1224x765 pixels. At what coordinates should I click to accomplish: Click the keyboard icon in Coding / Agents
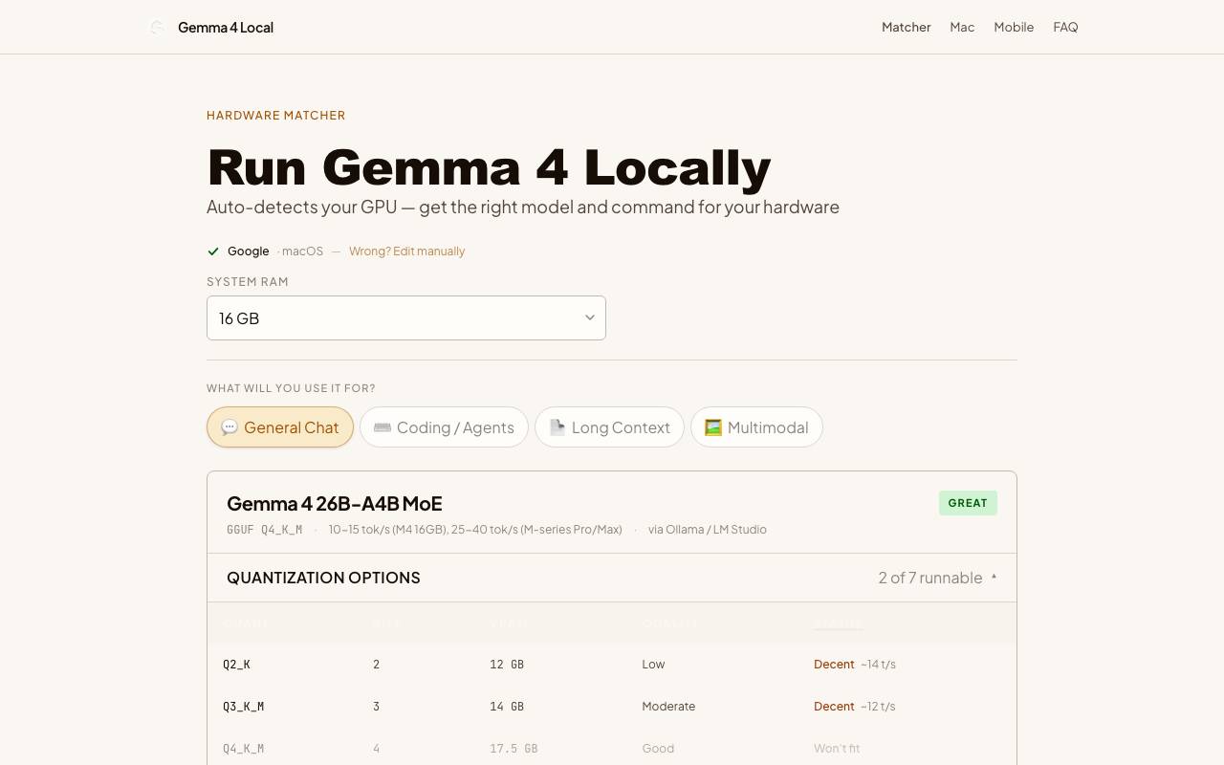(382, 427)
